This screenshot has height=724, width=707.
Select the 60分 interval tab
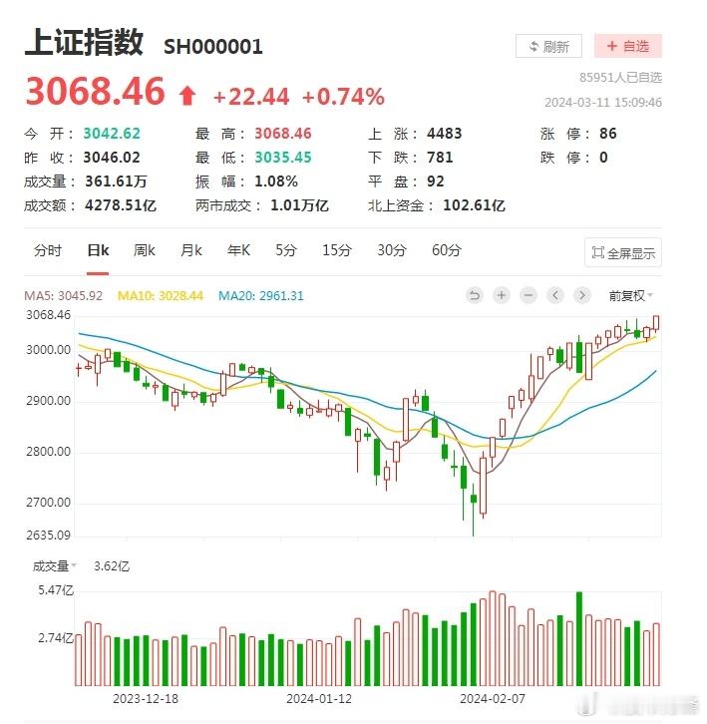(x=447, y=250)
